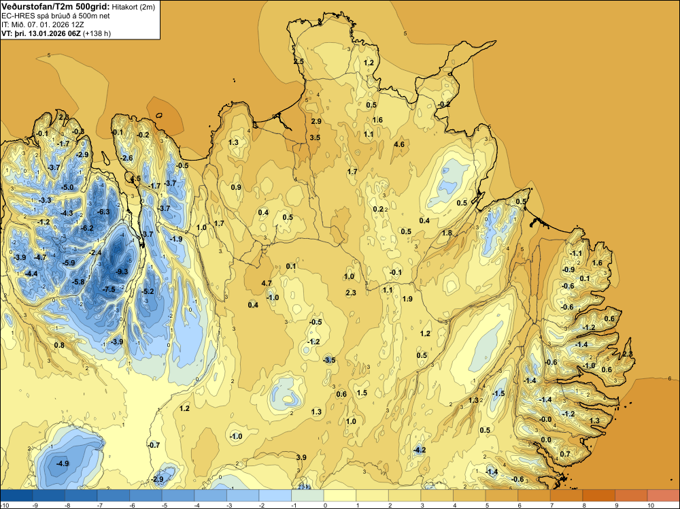Click the 'Hitakort (2m)' subtitle text
The image size is (680, 509).
coord(133,7)
